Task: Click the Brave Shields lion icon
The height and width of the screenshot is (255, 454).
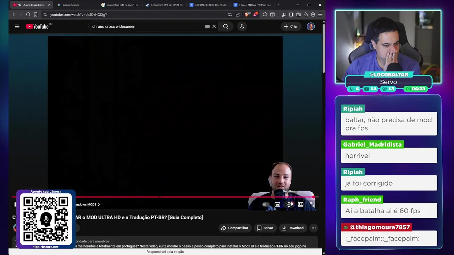Action: click(247, 15)
